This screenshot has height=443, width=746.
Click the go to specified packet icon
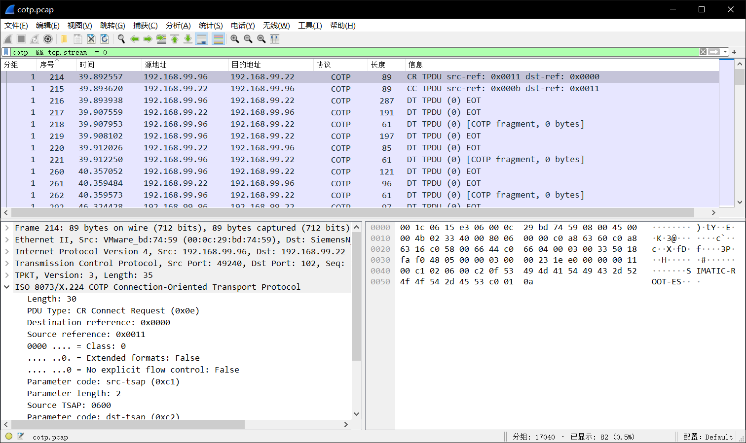tap(161, 39)
